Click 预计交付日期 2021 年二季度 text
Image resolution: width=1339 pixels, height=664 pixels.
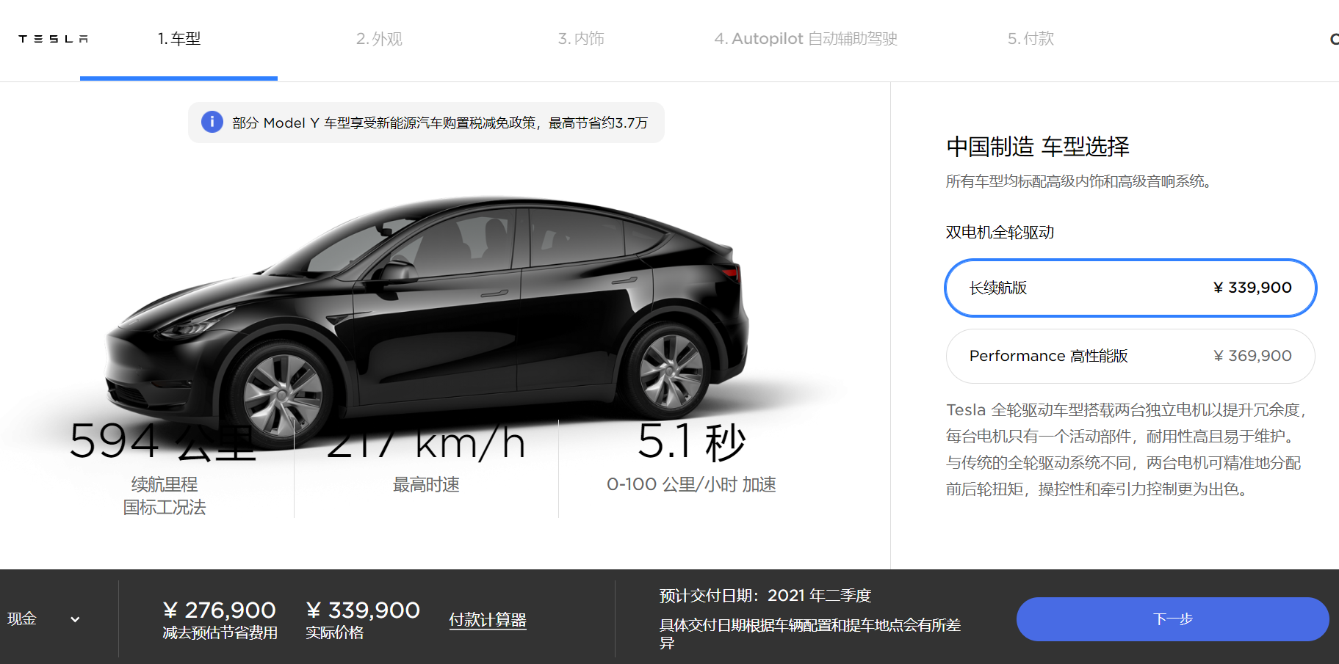click(x=765, y=596)
